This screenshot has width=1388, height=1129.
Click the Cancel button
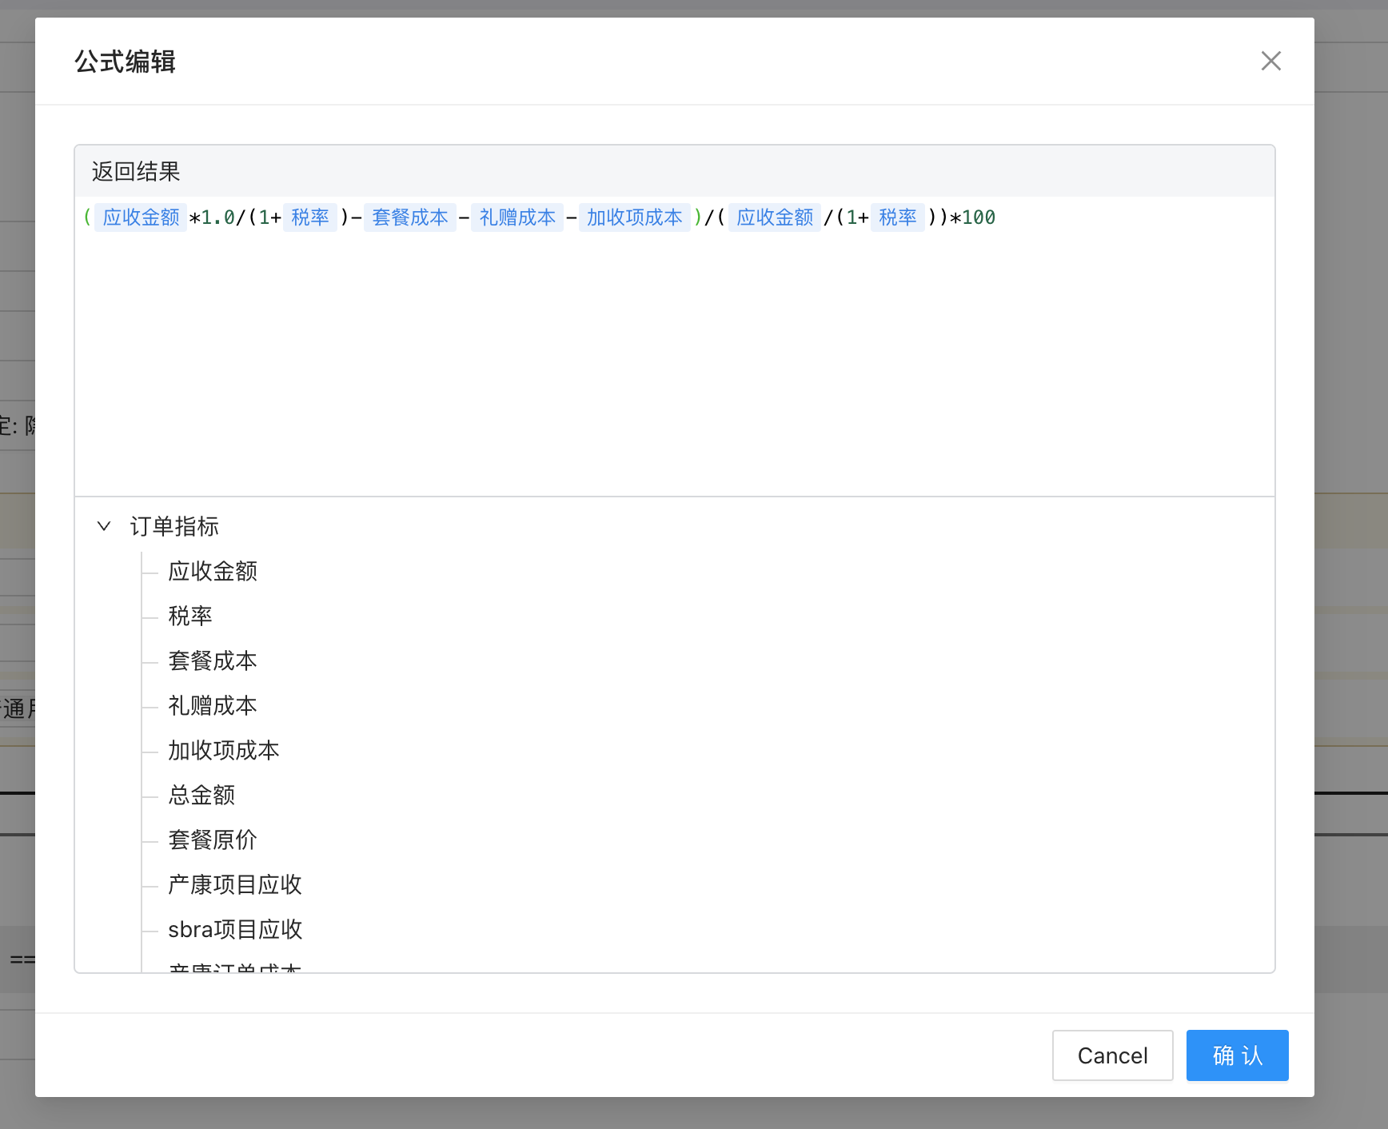point(1112,1055)
